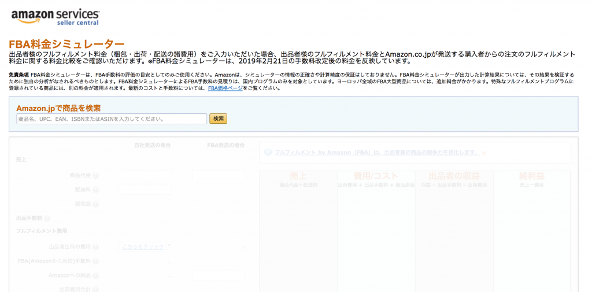Click the speech bubble icon beside FBA message

click(x=268, y=153)
